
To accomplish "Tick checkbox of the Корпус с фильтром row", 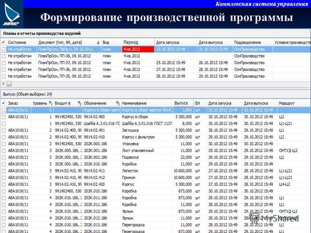I will pos(4,137).
